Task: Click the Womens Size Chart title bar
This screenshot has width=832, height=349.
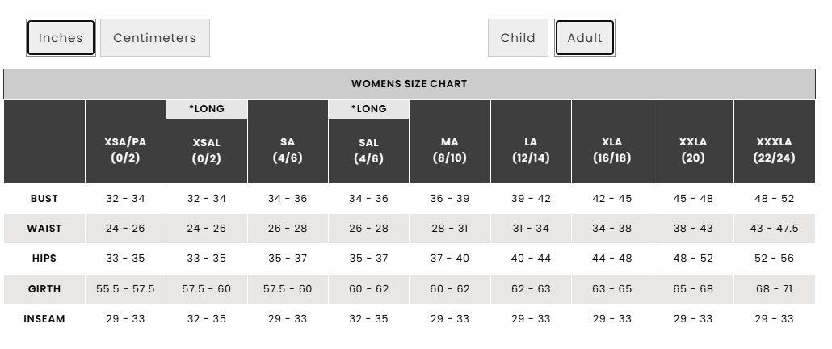Action: point(409,84)
